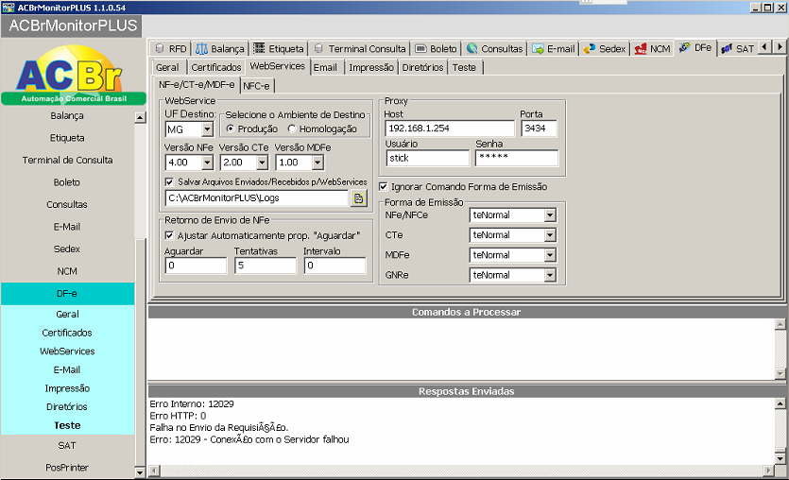Screen dimensions: 789x480
Task: Open Balança in the sidebar
Action: point(67,115)
